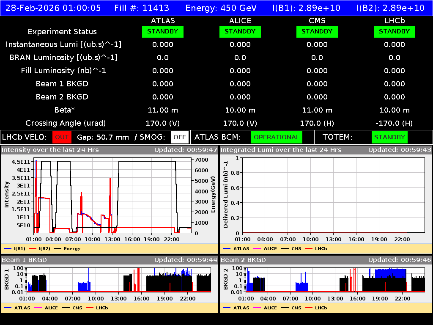Click the ATLAS STANDBY status indicator
433x325 pixels.
coord(163,31)
